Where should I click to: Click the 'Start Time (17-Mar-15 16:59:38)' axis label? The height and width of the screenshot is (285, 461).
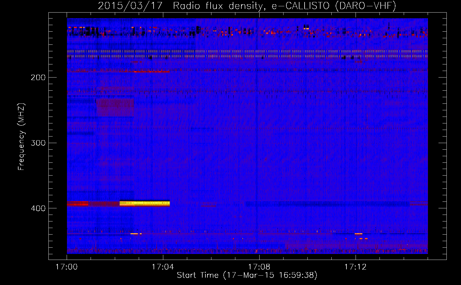click(x=247, y=275)
